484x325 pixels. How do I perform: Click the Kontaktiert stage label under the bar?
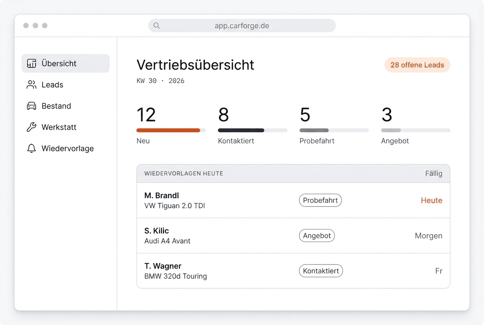(236, 141)
